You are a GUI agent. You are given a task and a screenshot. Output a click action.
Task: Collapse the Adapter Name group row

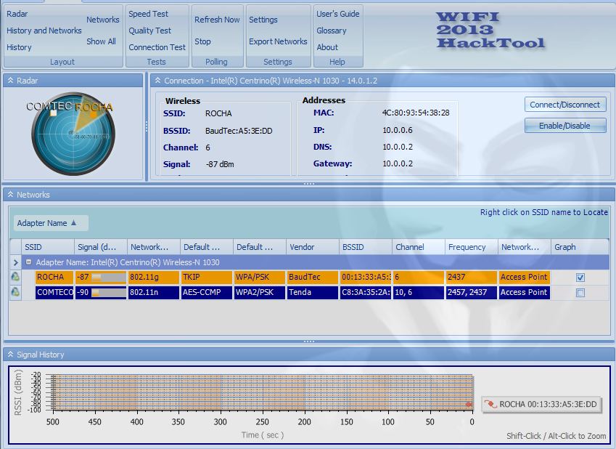[x=29, y=262]
